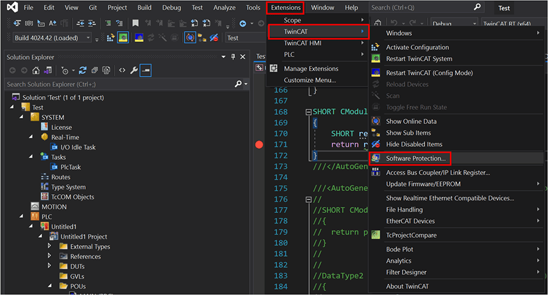Viewport: 548px width, 295px height.
Task: Click the Test target system field in the toolbar
Action: 246,38
